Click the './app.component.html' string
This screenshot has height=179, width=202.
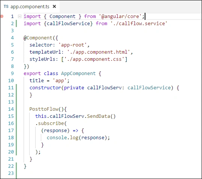[x=99, y=52]
